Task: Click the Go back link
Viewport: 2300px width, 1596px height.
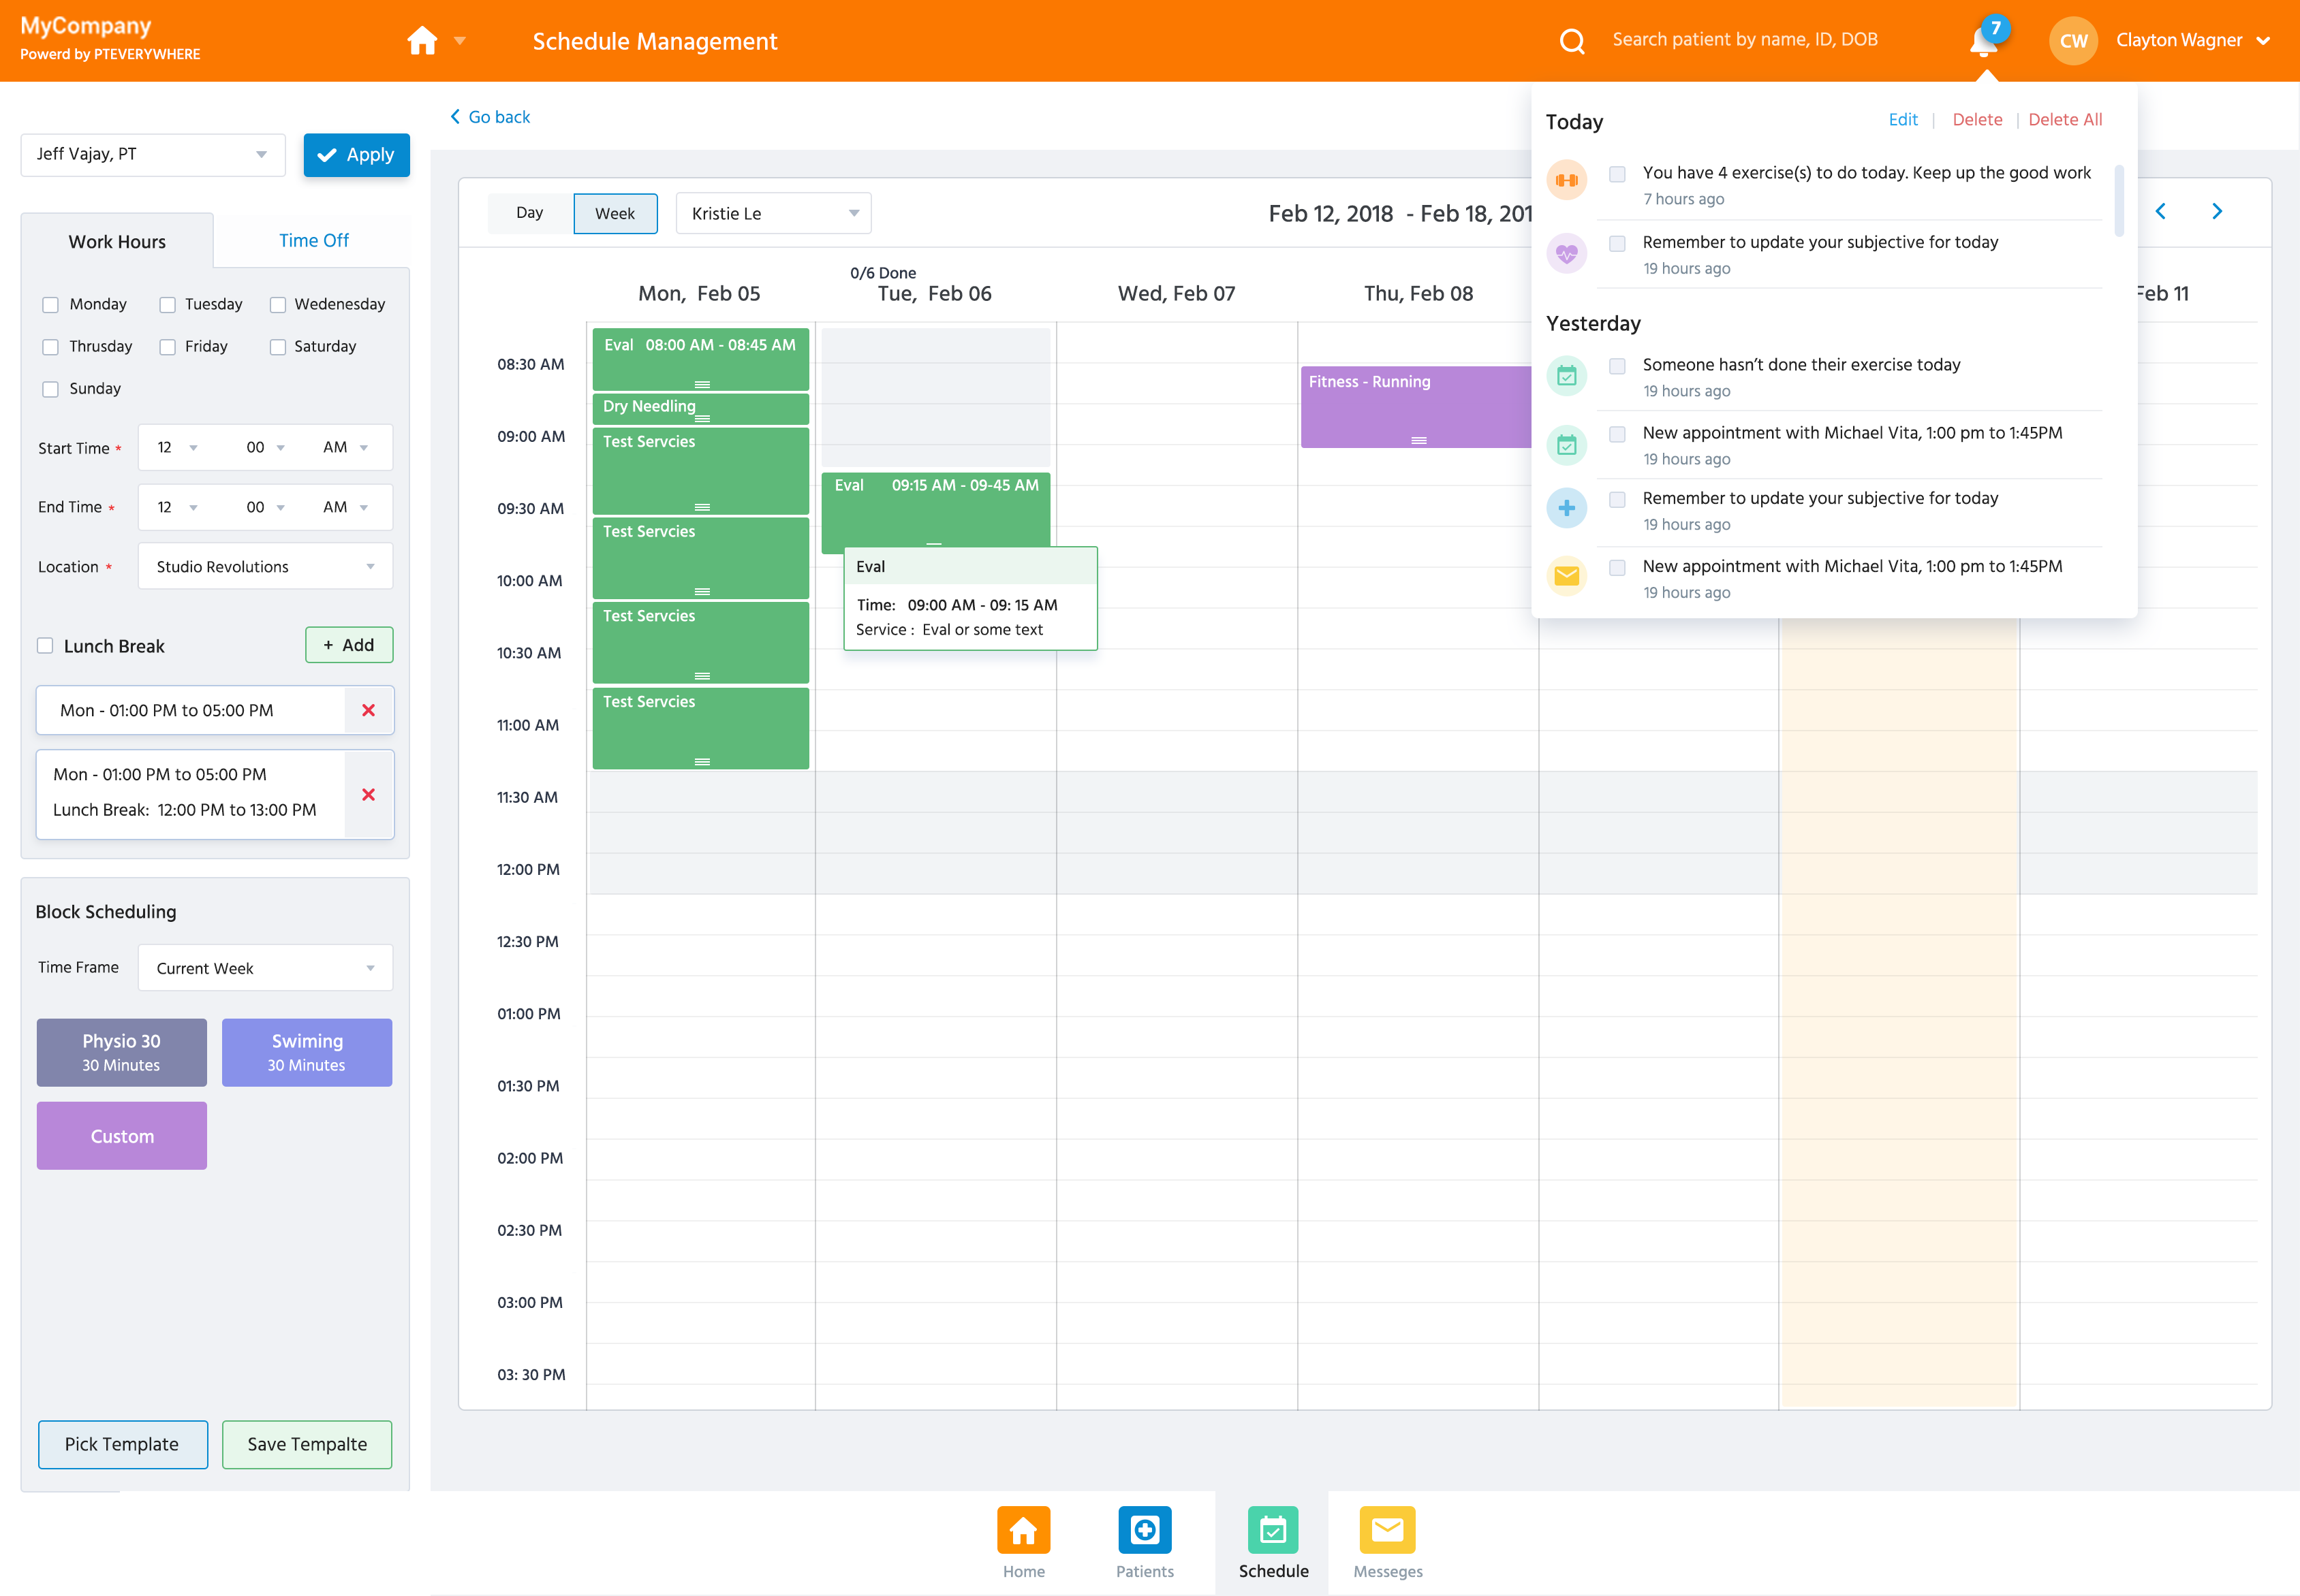Action: click(x=491, y=117)
